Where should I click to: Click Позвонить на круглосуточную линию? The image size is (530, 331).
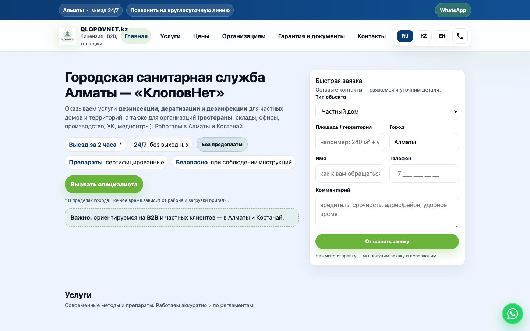[180, 10]
